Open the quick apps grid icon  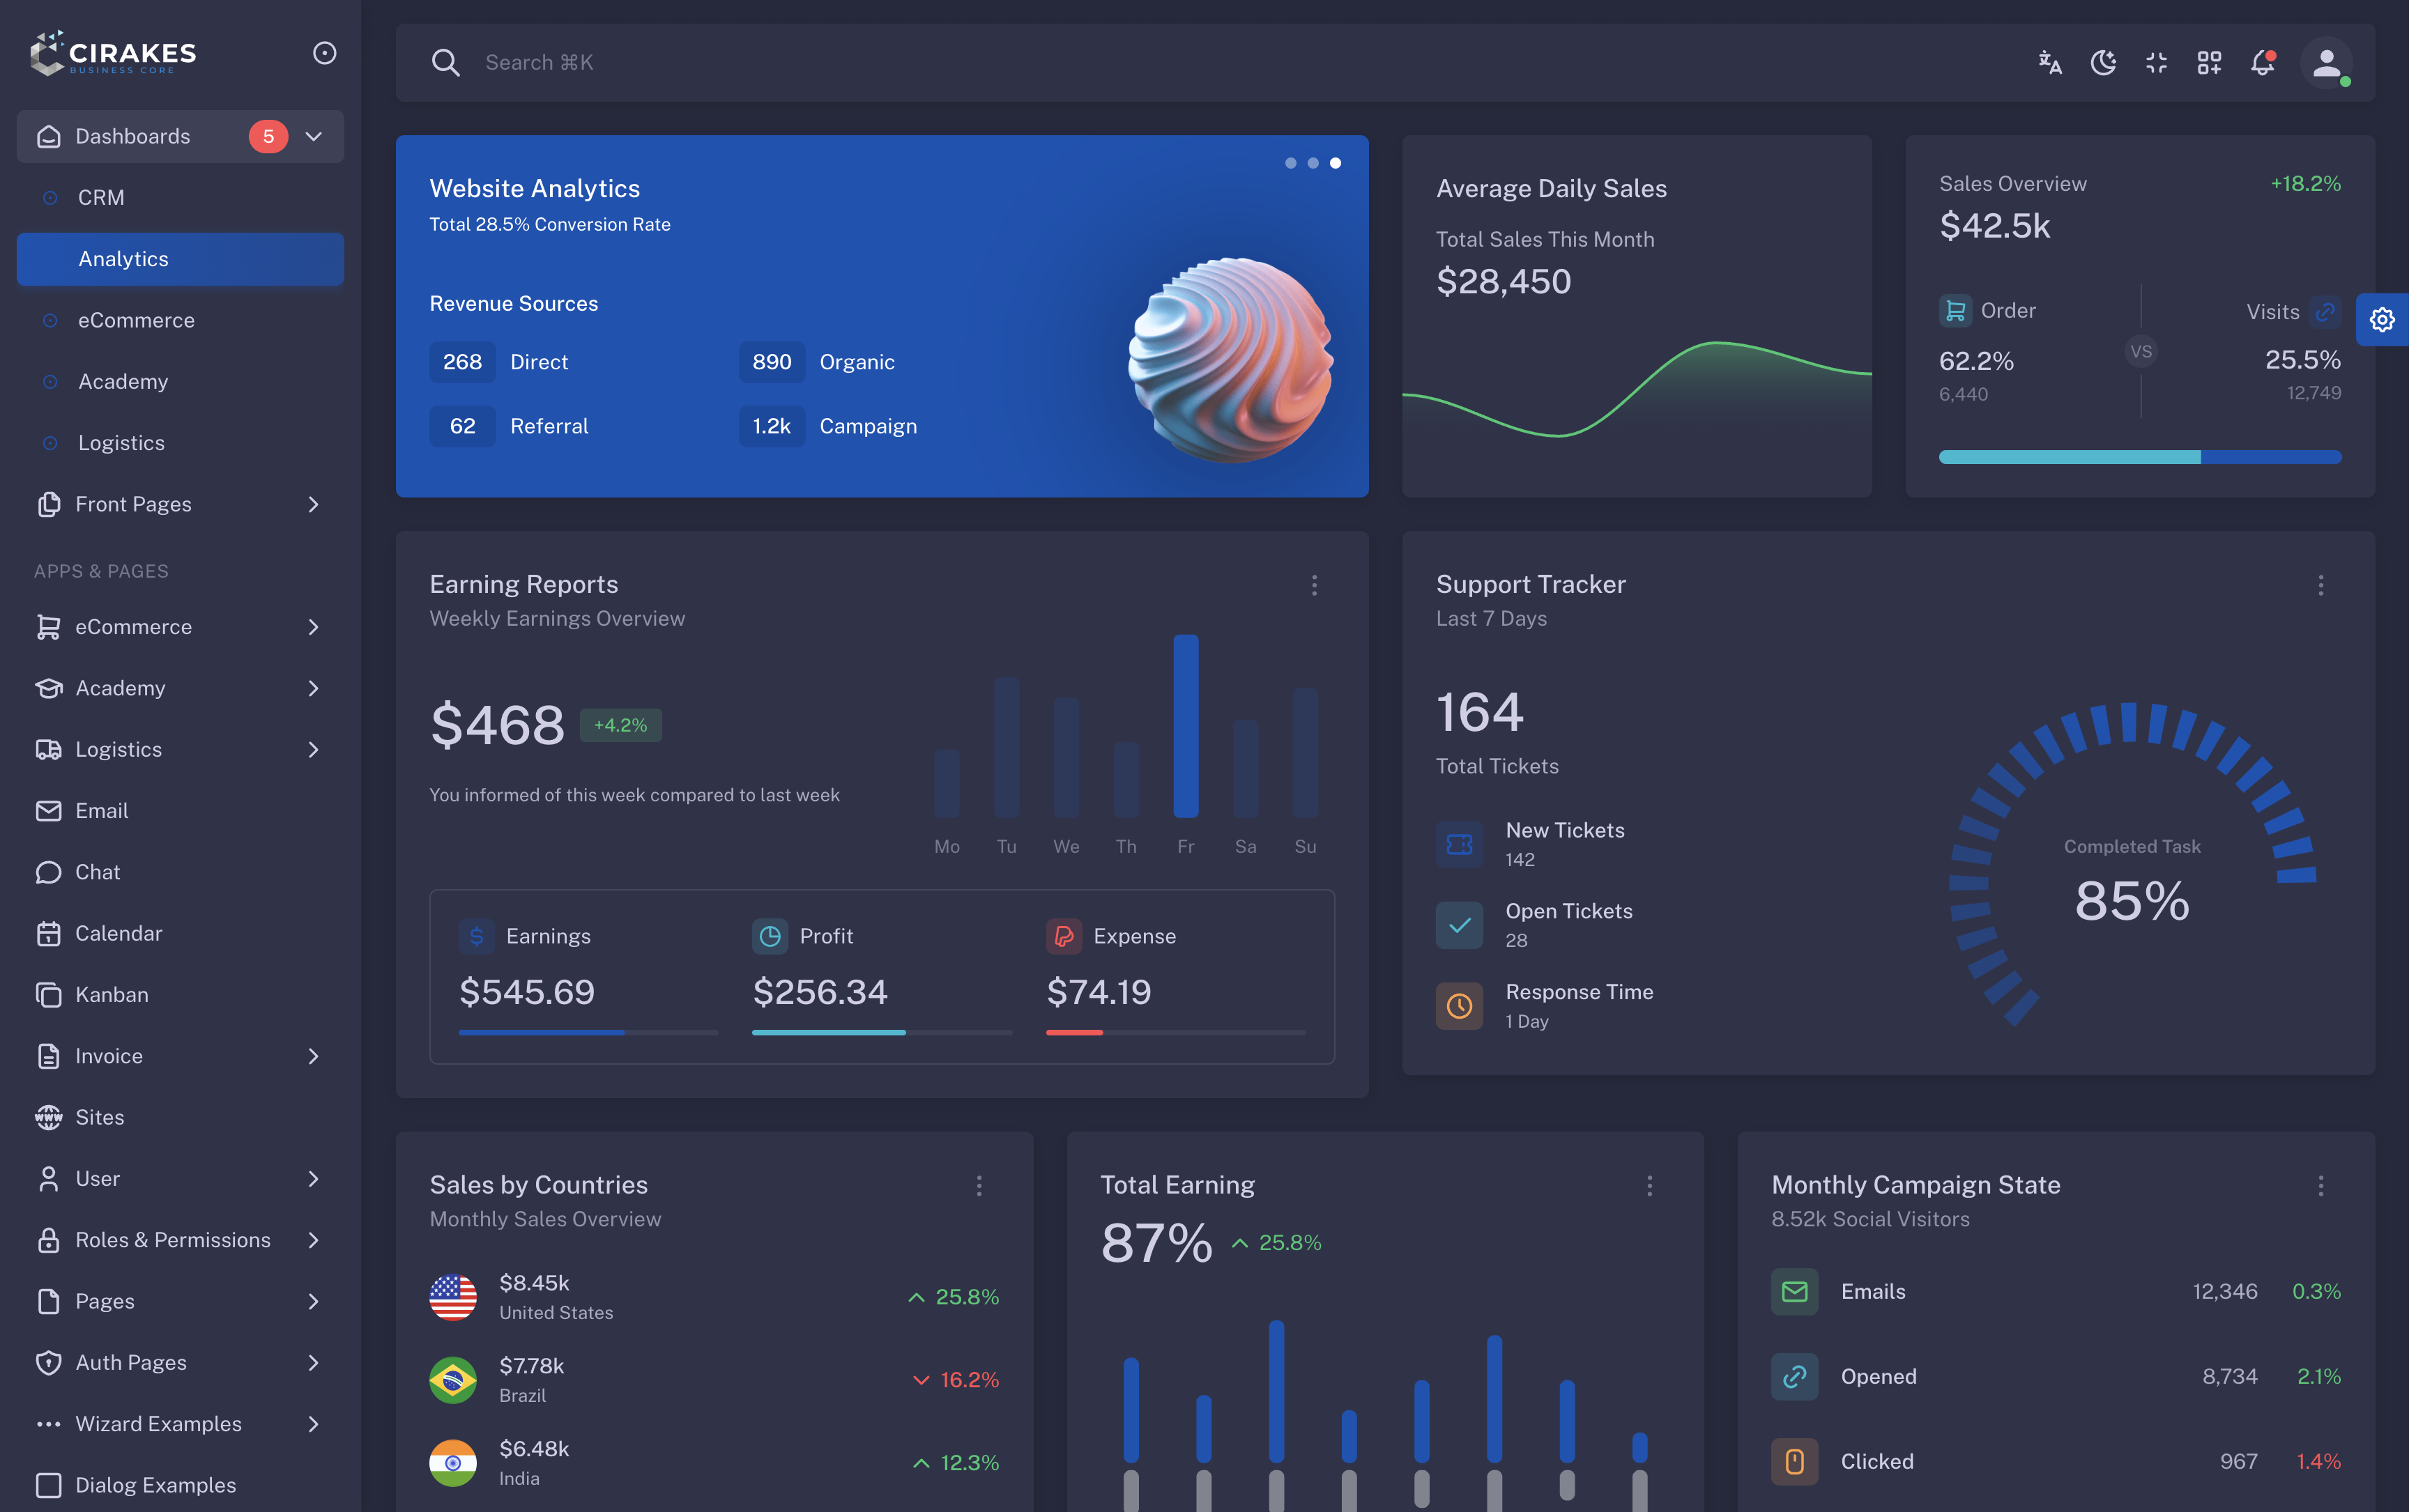pos(2209,62)
